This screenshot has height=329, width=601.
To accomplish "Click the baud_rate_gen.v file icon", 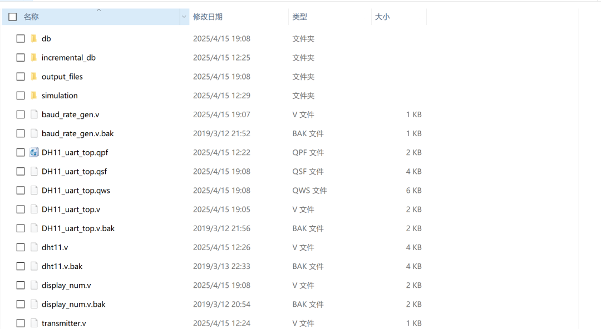I will [34, 114].
